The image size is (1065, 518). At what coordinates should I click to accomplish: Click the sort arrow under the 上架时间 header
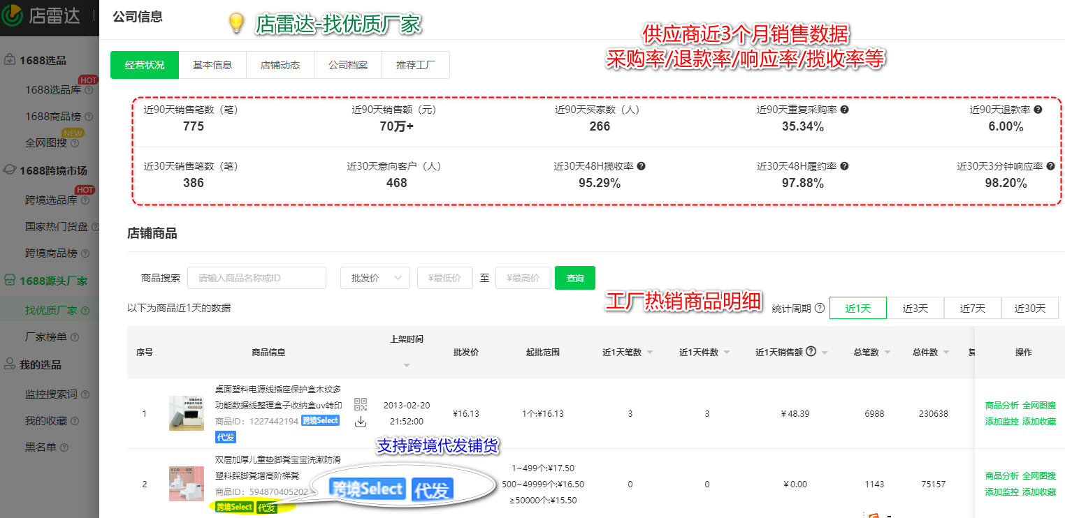click(x=406, y=365)
